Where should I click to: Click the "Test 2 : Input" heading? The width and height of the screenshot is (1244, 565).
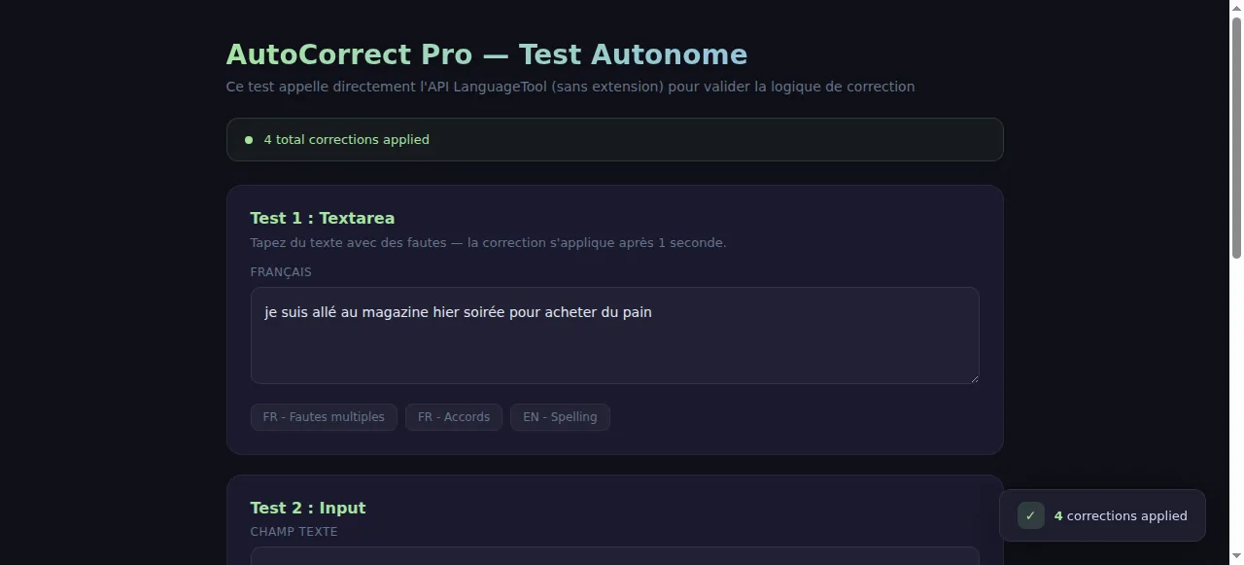(x=308, y=508)
